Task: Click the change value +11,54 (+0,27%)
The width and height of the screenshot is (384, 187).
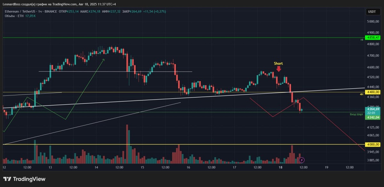Action: coord(155,12)
